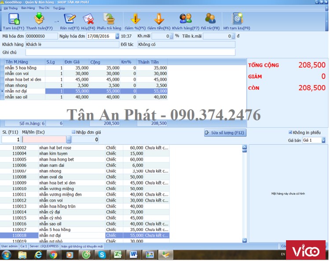Click the Khách hàng field
The height and width of the screenshot is (264, 330).
click(73, 44)
